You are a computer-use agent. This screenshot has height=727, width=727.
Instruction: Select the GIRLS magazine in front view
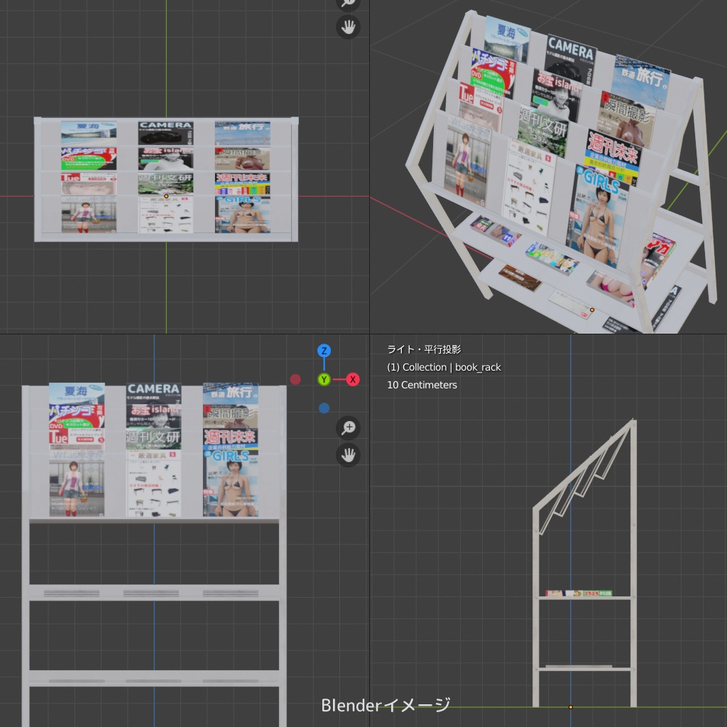[231, 482]
